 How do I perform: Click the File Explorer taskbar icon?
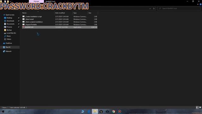(95, 111)
